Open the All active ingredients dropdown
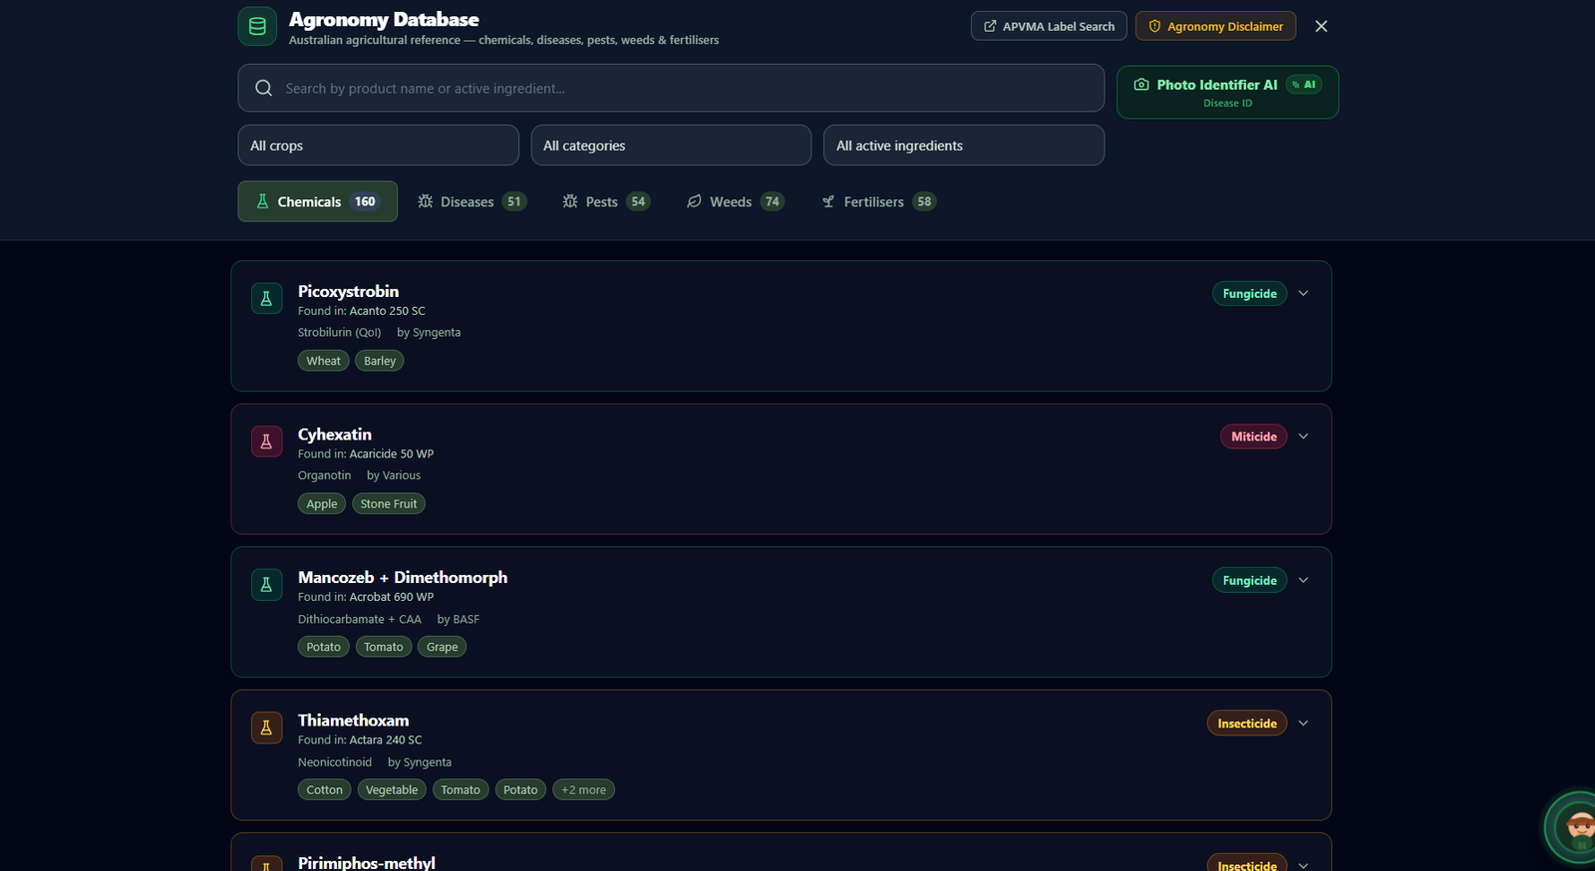 pyautogui.click(x=964, y=145)
